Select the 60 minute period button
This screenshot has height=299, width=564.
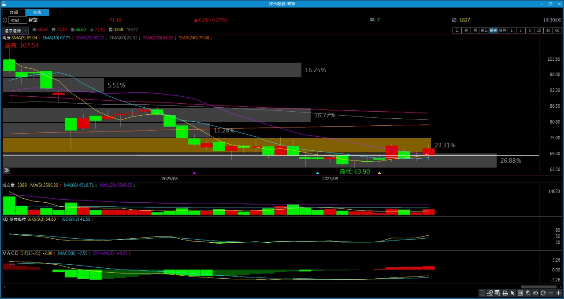(557, 30)
